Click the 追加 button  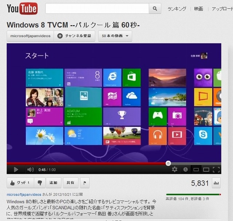(x=54, y=183)
